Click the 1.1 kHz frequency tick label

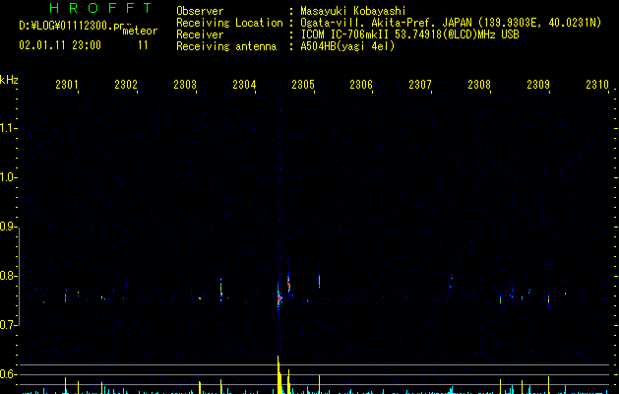point(8,128)
